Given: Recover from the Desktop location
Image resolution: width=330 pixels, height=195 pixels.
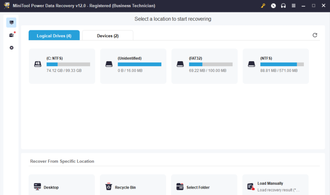Looking at the screenshot, I should click(x=62, y=187).
